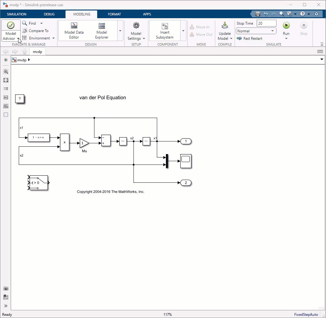Select the Product x block

65,142
